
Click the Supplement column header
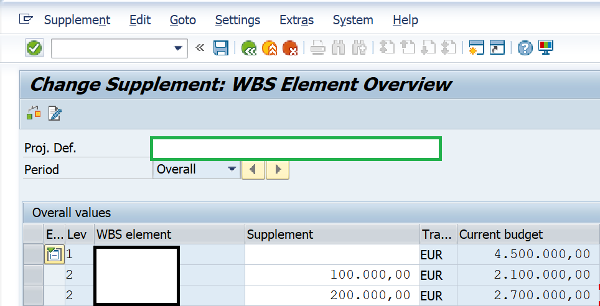tap(332, 234)
